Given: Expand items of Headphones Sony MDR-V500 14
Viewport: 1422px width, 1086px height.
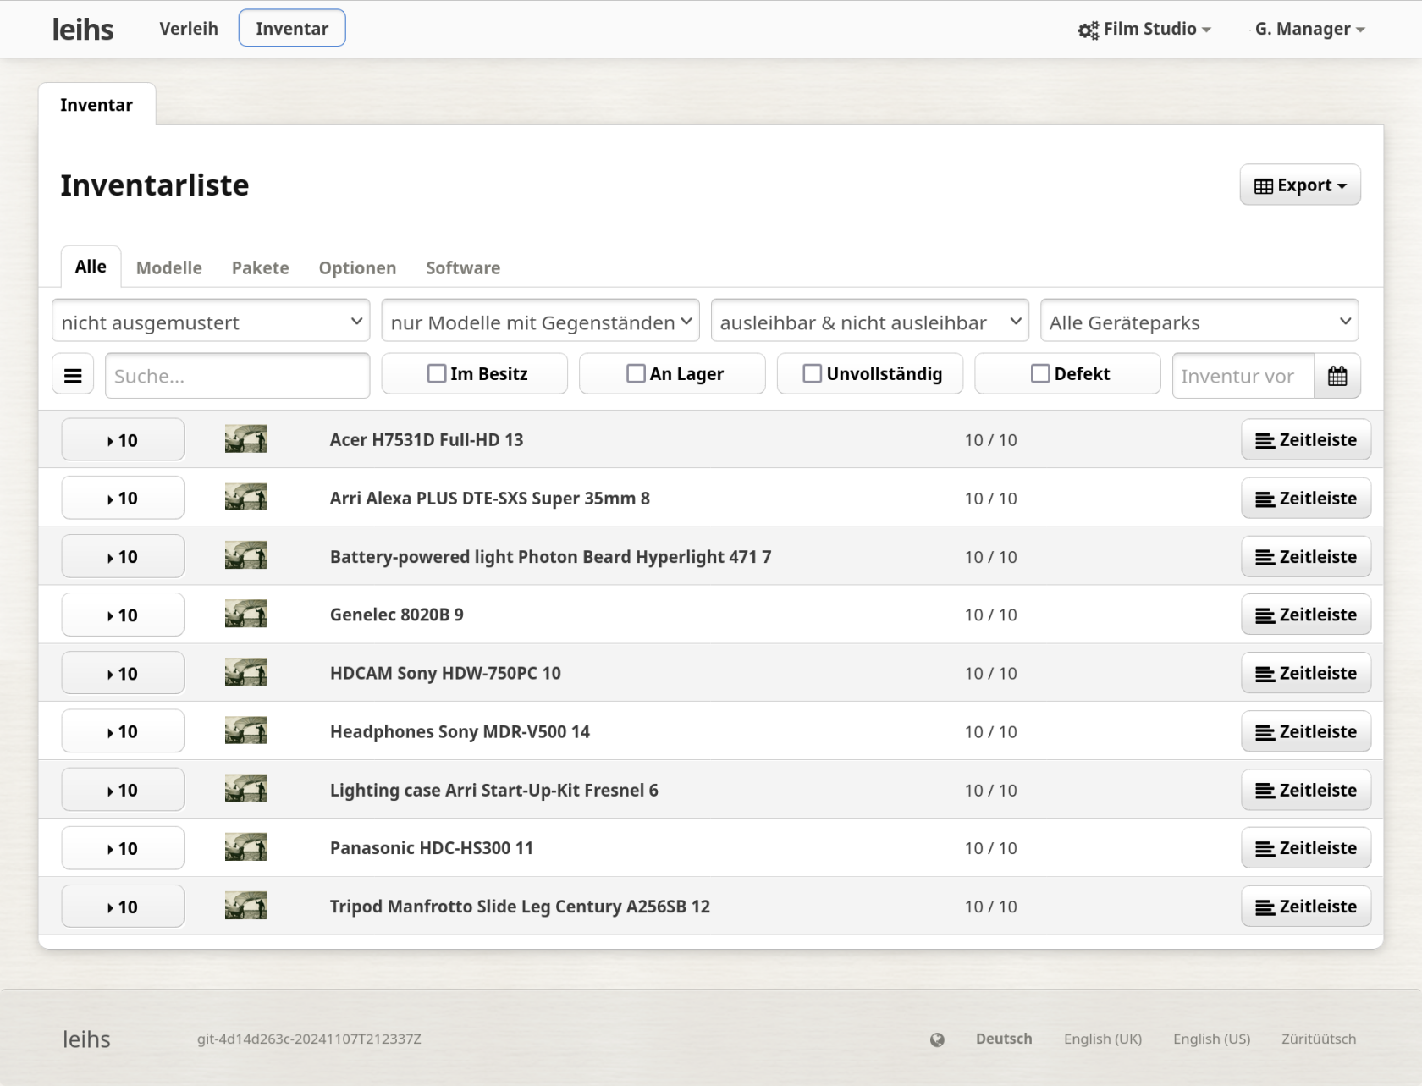Looking at the screenshot, I should (x=123, y=731).
